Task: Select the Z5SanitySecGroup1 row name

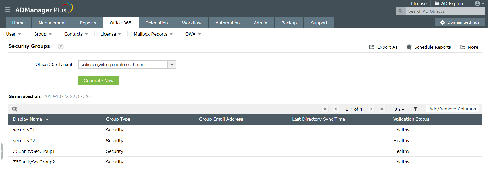Action: 34,151
